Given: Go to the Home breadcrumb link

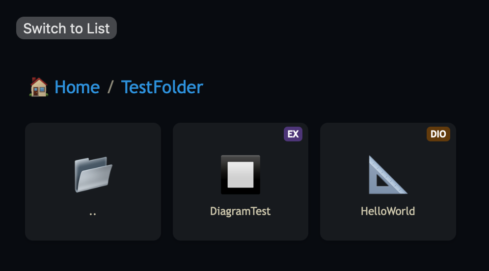Looking at the screenshot, I should (77, 87).
